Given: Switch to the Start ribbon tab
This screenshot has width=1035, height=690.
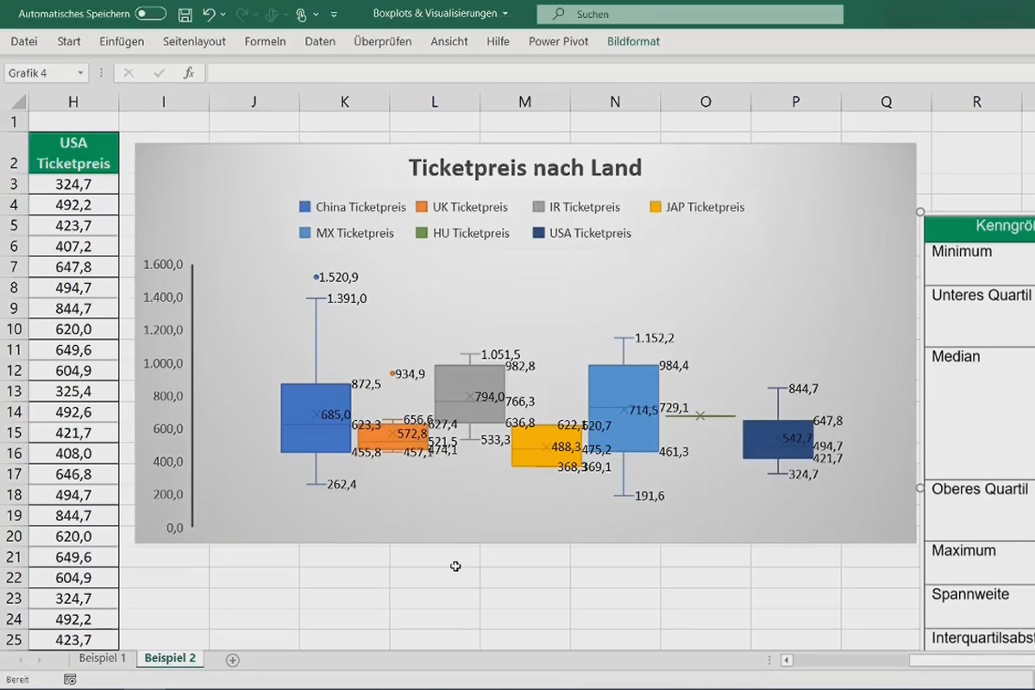Looking at the screenshot, I should pyautogui.click(x=69, y=41).
